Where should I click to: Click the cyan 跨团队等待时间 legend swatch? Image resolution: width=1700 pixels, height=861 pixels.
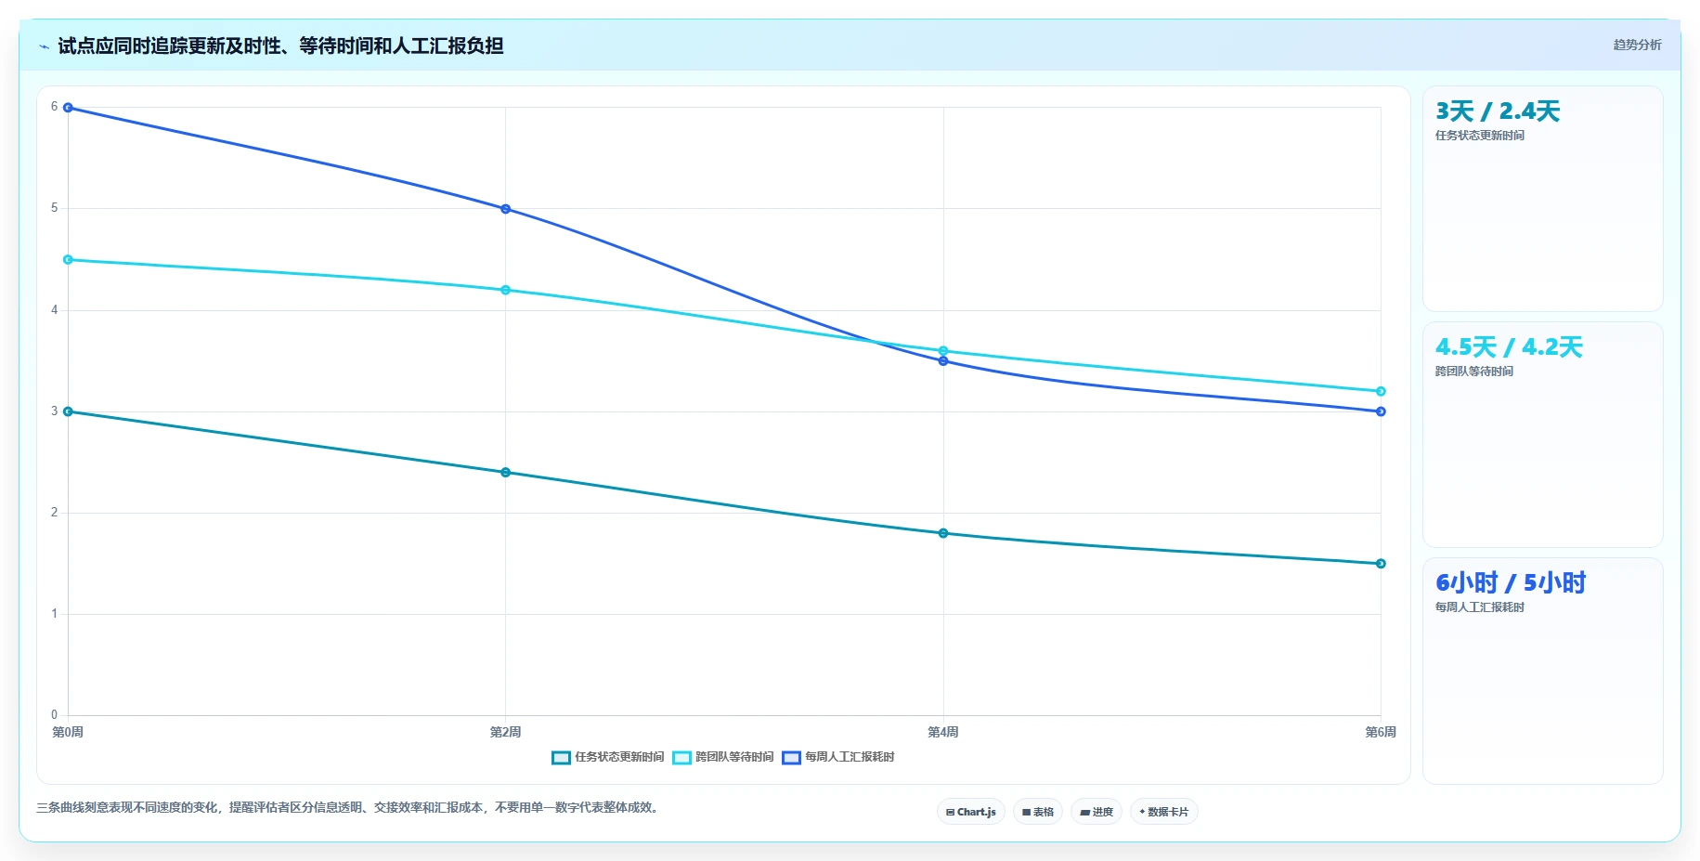681,758
